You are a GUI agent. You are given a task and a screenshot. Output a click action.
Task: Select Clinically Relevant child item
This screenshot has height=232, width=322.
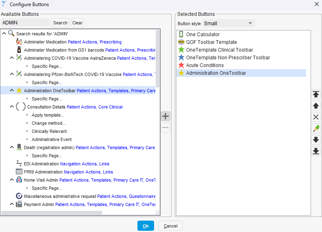49,131
